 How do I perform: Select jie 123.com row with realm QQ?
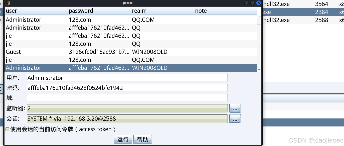tap(131, 44)
